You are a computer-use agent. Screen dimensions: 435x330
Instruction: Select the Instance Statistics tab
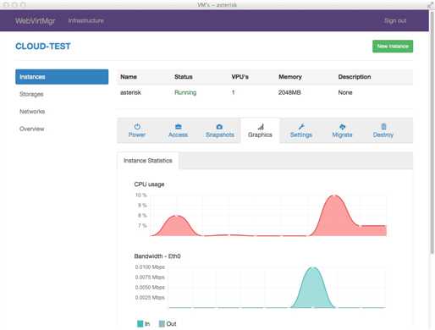coord(148,161)
